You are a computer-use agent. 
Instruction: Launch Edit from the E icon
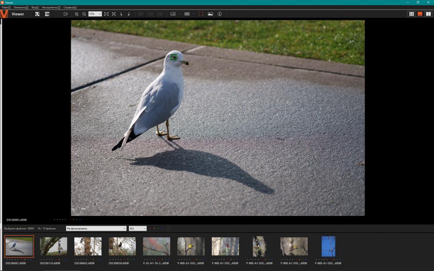(47, 14)
